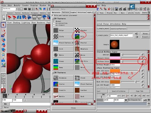Open the File menu
The image size is (151, 113).
(4, 5)
